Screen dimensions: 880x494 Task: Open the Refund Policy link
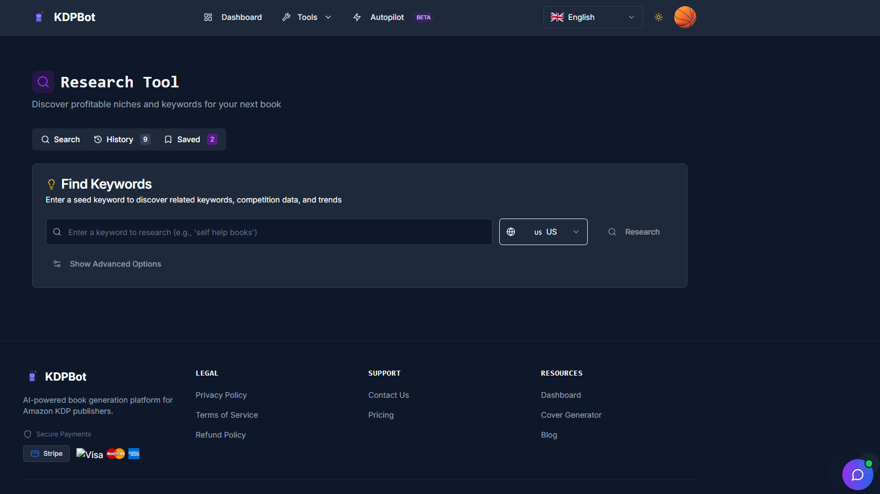[x=221, y=435]
